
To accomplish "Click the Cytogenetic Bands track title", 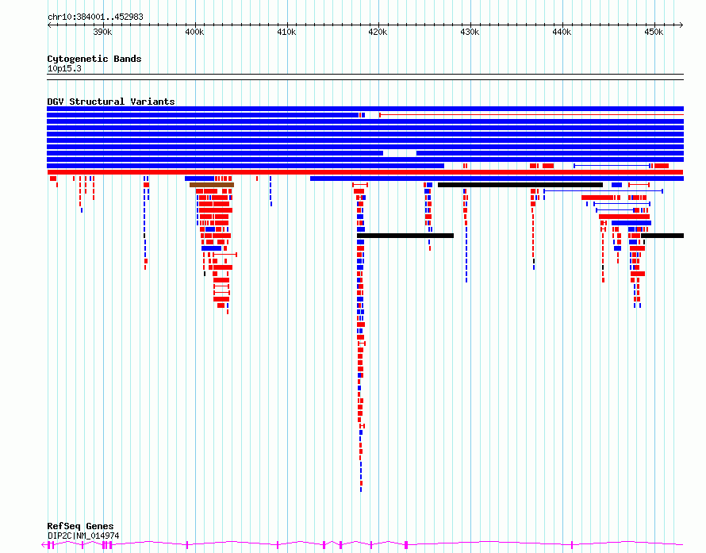I will pos(94,59).
